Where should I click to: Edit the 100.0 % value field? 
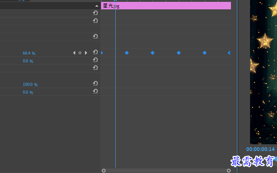[30, 85]
